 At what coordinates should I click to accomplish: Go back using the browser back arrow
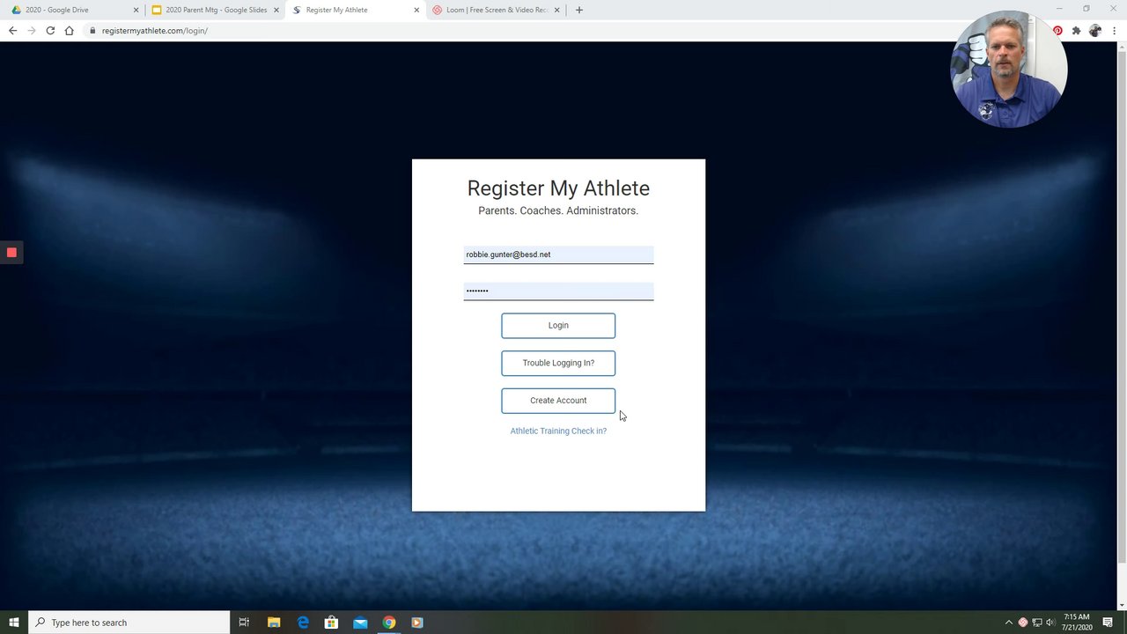tap(12, 30)
